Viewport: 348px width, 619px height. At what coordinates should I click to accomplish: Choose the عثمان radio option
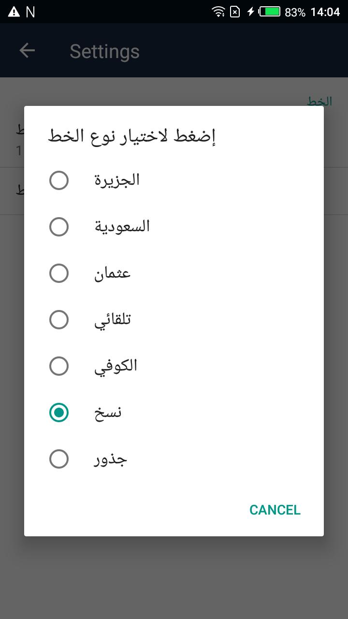[59, 273]
